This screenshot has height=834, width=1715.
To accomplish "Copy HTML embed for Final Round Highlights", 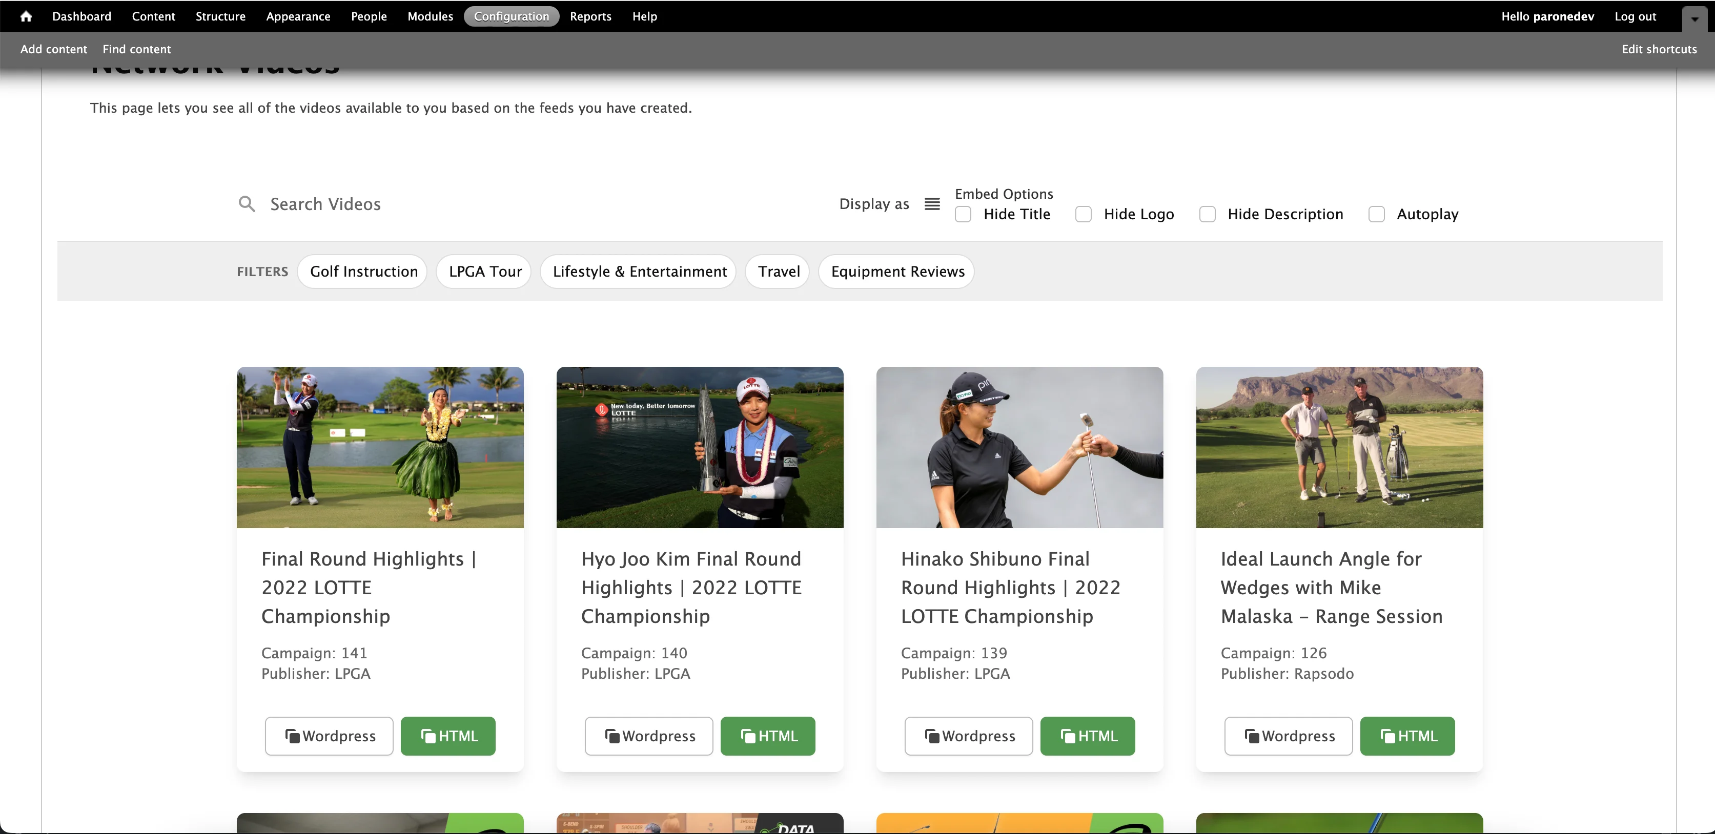I will point(448,736).
